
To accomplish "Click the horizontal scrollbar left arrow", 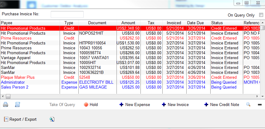I will 2,96.
